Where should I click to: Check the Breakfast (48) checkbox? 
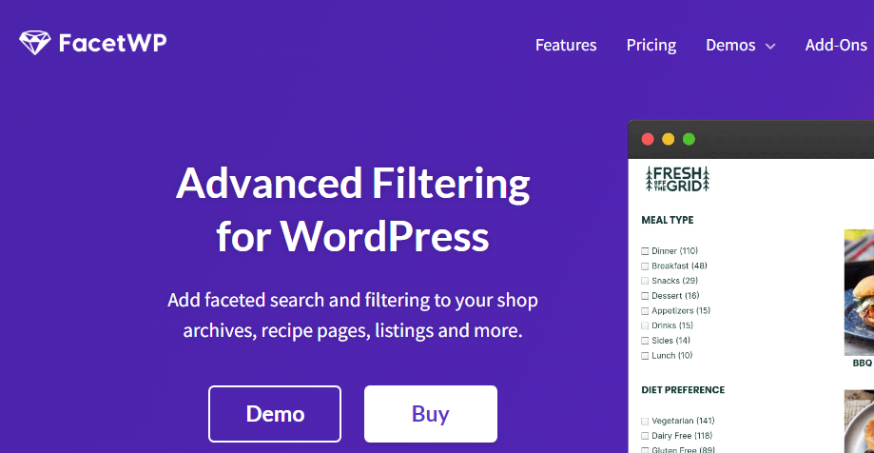(645, 266)
